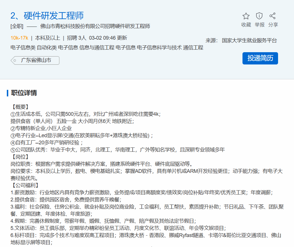Click the 【公司福利】 heading
The width and height of the screenshot is (294, 247).
pos(24,185)
